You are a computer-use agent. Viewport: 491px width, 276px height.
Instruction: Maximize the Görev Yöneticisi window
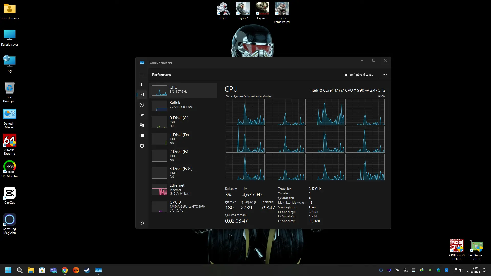point(374,61)
